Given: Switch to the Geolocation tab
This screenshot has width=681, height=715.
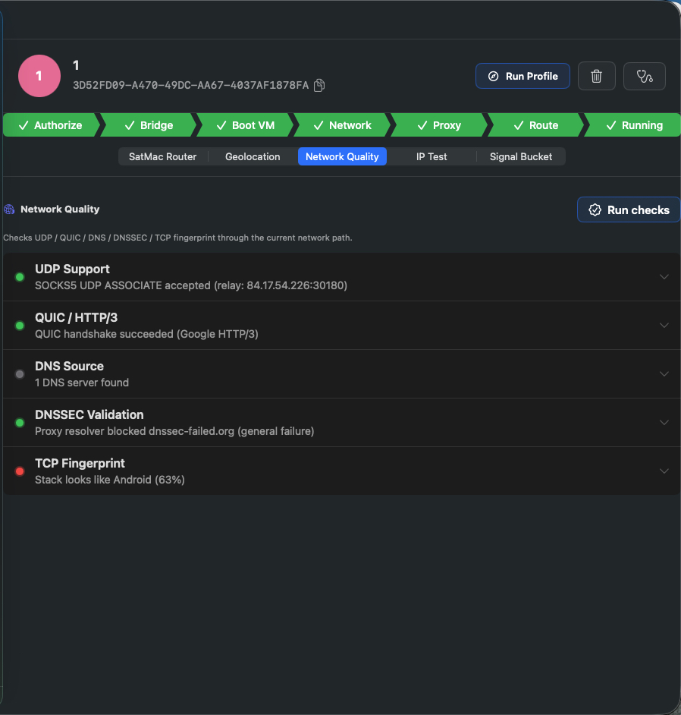Looking at the screenshot, I should [253, 156].
